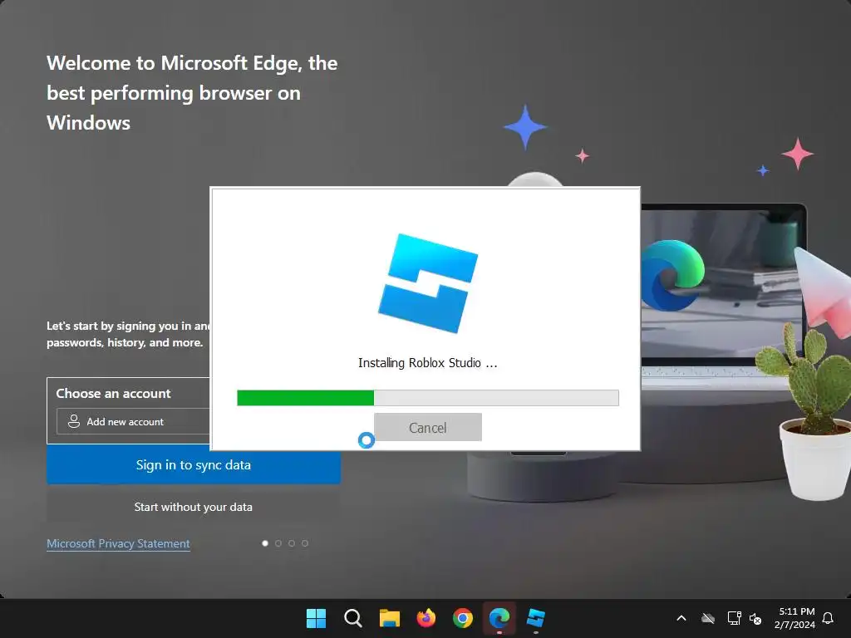
Task: Click the installation progress bar
Action: [428, 398]
